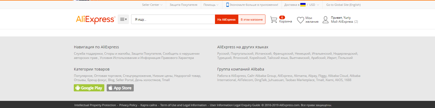Open 'Условия Использования и Информация Правового Характера'
The height and width of the screenshot is (108, 435).
coord(147,58)
